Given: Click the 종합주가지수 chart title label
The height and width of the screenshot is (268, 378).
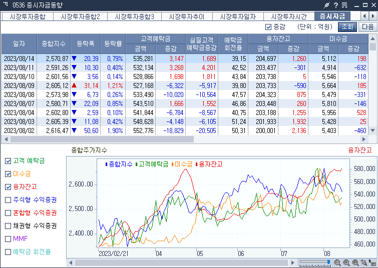Looking at the screenshot, I should point(89,150).
